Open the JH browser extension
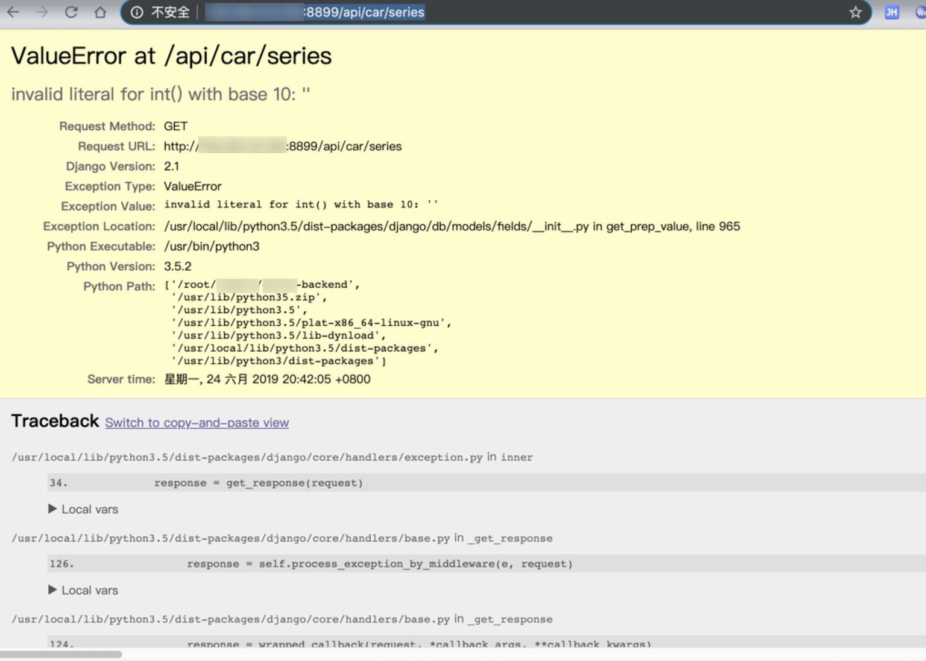Screen dimensions: 926x661 (892, 12)
